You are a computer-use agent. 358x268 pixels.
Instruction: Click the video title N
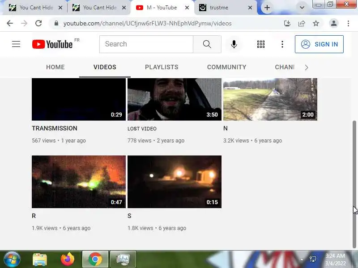(226, 128)
